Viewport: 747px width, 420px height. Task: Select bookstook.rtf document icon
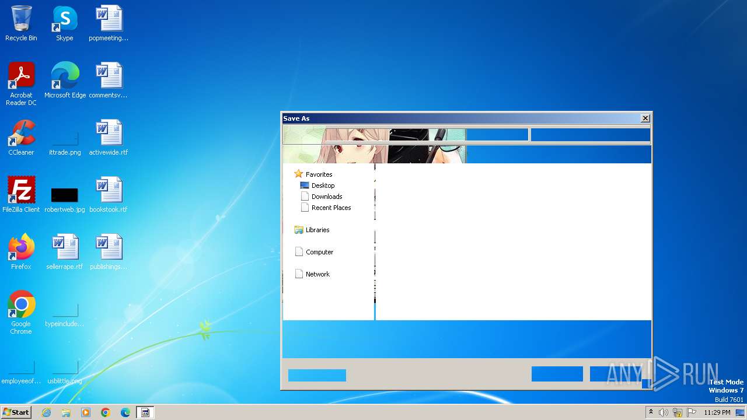pyautogui.click(x=109, y=195)
